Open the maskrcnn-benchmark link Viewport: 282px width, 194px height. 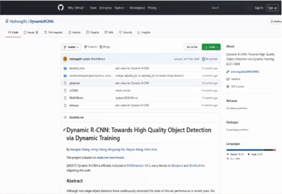(110, 157)
